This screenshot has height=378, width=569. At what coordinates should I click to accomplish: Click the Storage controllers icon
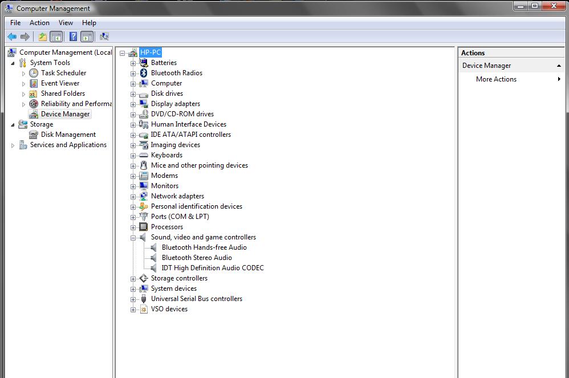point(144,278)
